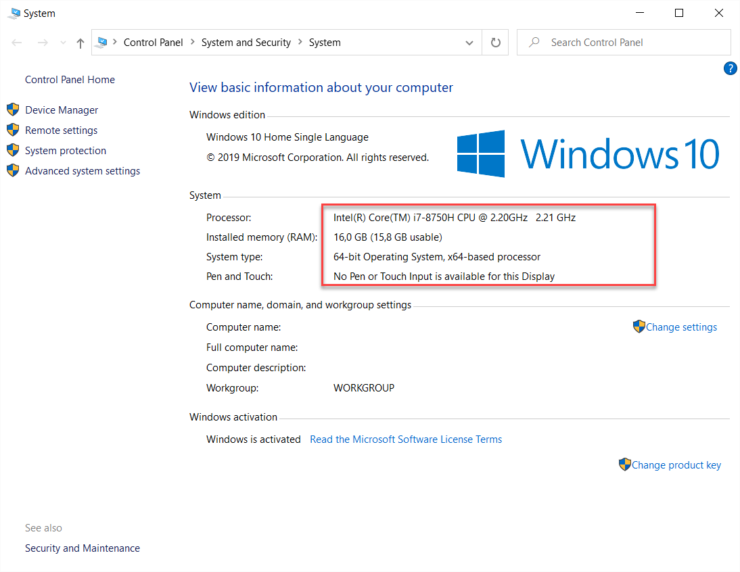The image size is (740, 572).
Task: Click the Search Control Panel field
Action: (x=624, y=43)
